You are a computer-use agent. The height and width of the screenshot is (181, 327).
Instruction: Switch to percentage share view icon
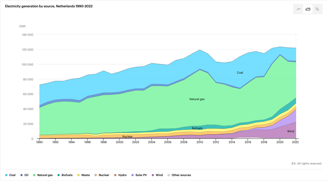pyautogui.click(x=317, y=9)
